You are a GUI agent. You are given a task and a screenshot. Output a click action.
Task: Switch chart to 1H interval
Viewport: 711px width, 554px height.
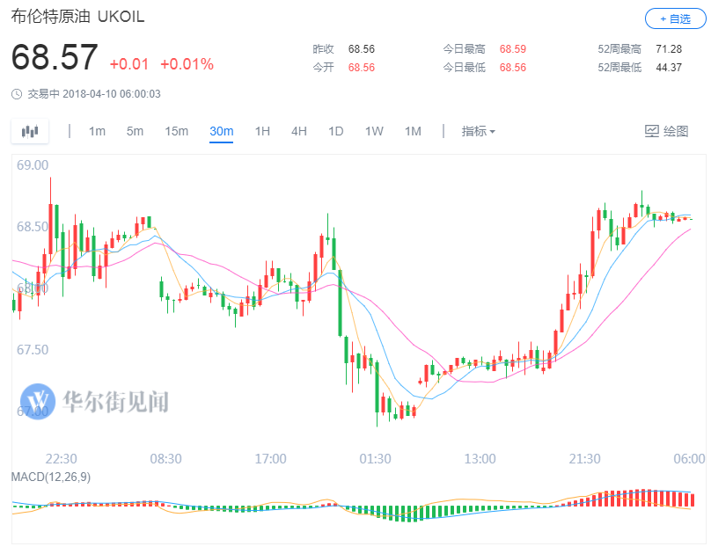point(262,131)
